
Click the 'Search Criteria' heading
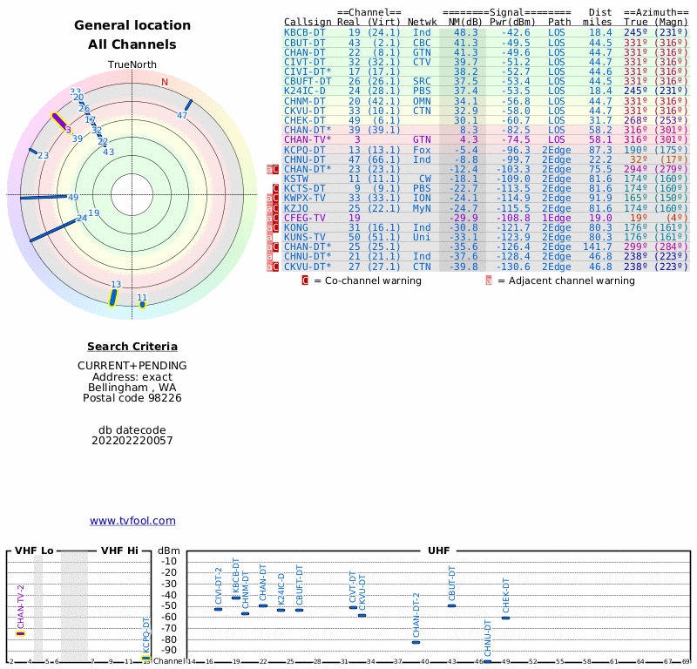[x=132, y=347]
